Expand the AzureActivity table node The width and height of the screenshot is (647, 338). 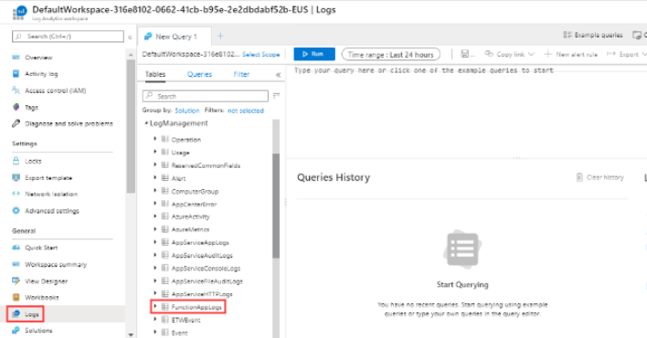pyautogui.click(x=155, y=217)
